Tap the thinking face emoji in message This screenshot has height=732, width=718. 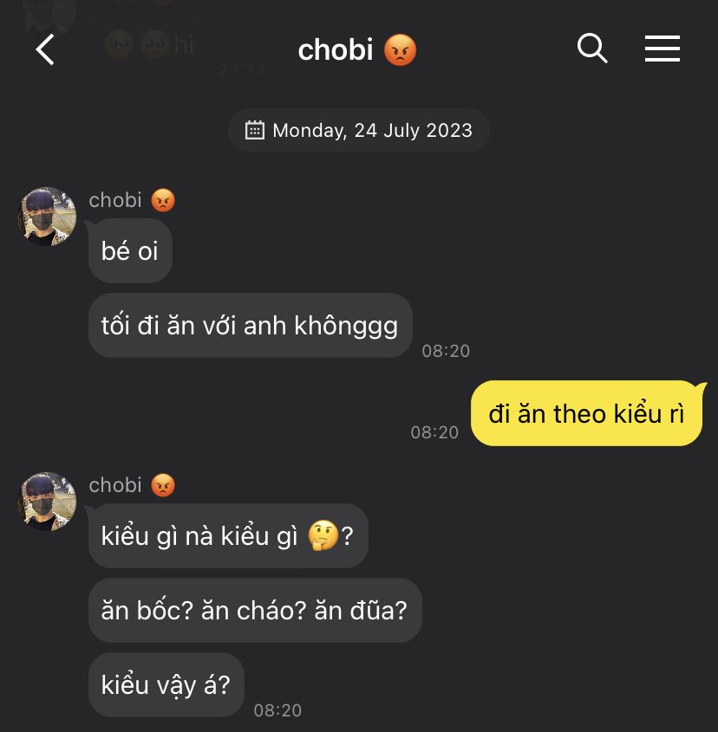[323, 535]
